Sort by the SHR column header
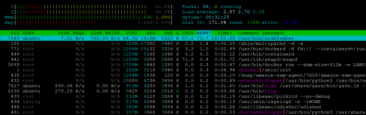 [169, 33]
